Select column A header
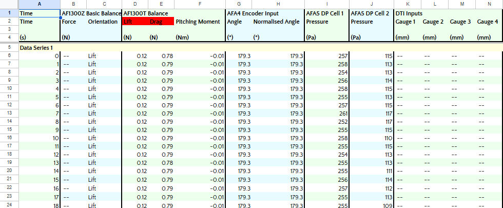 point(40,4)
